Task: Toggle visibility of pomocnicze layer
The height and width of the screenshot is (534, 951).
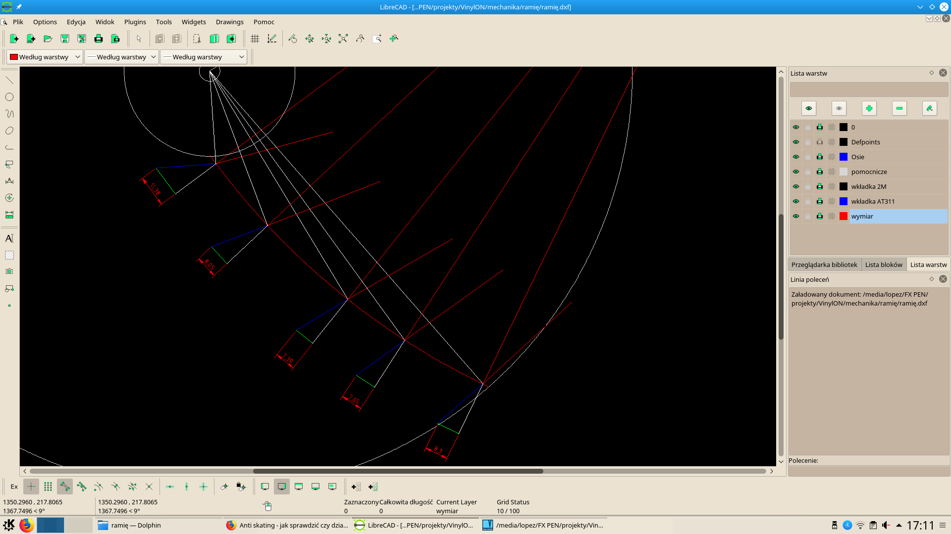Action: click(796, 172)
